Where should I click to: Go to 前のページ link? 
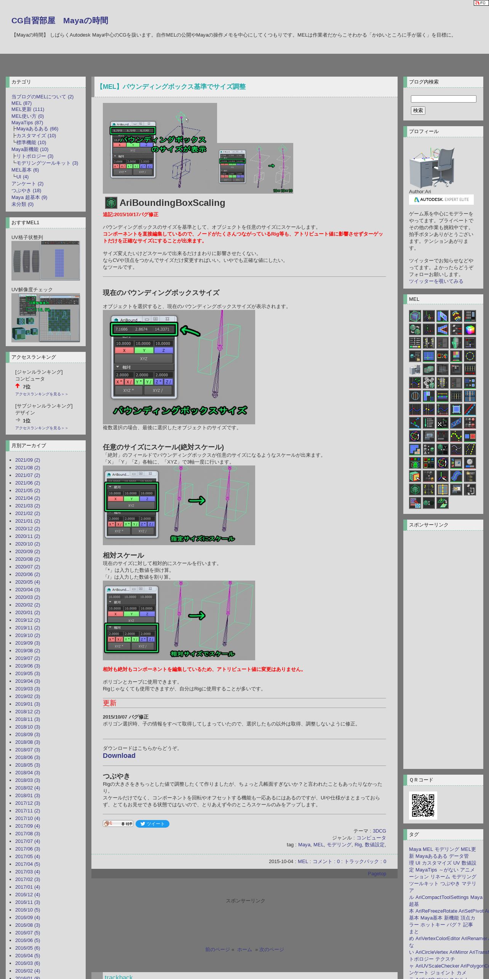[x=217, y=949]
